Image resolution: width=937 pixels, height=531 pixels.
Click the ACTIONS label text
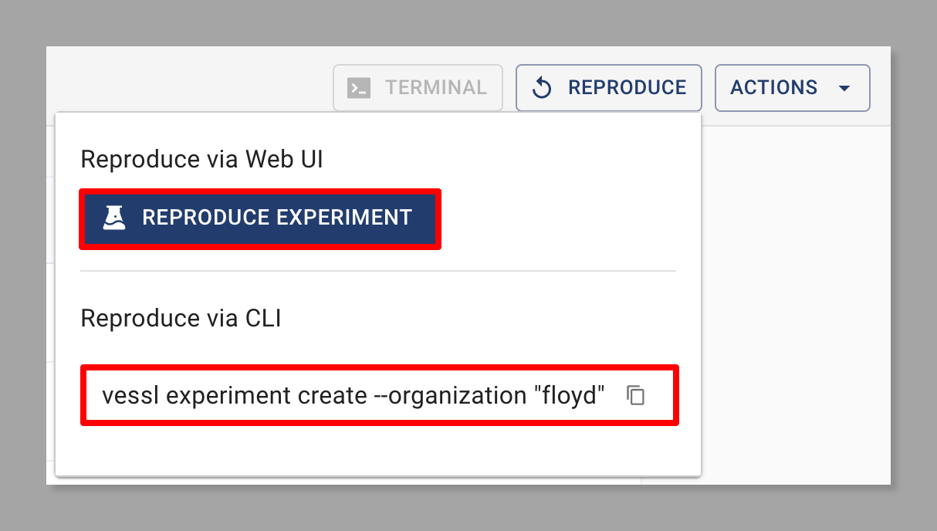click(x=774, y=88)
